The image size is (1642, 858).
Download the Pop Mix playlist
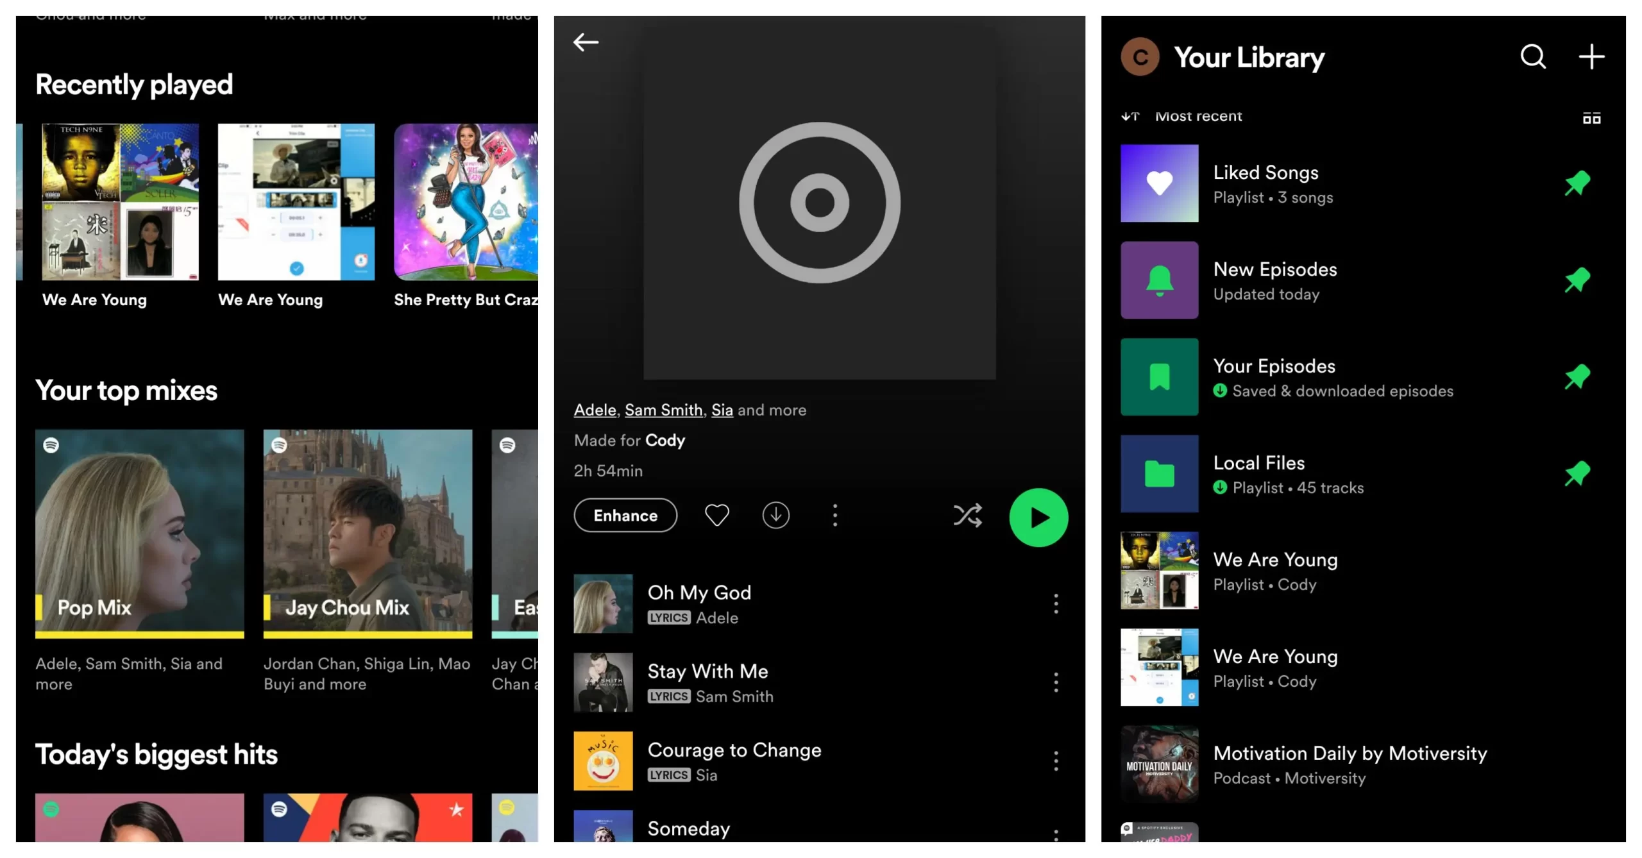[x=775, y=515]
